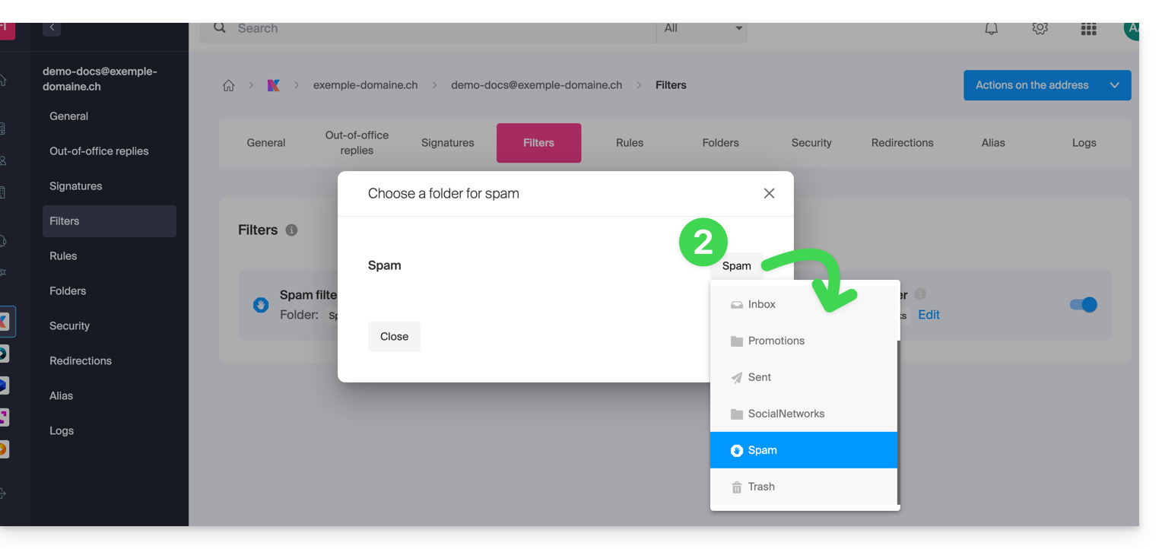The image size is (1162, 549).
Task: Click the bold 'Spam' label in the dialog
Action: [384, 265]
